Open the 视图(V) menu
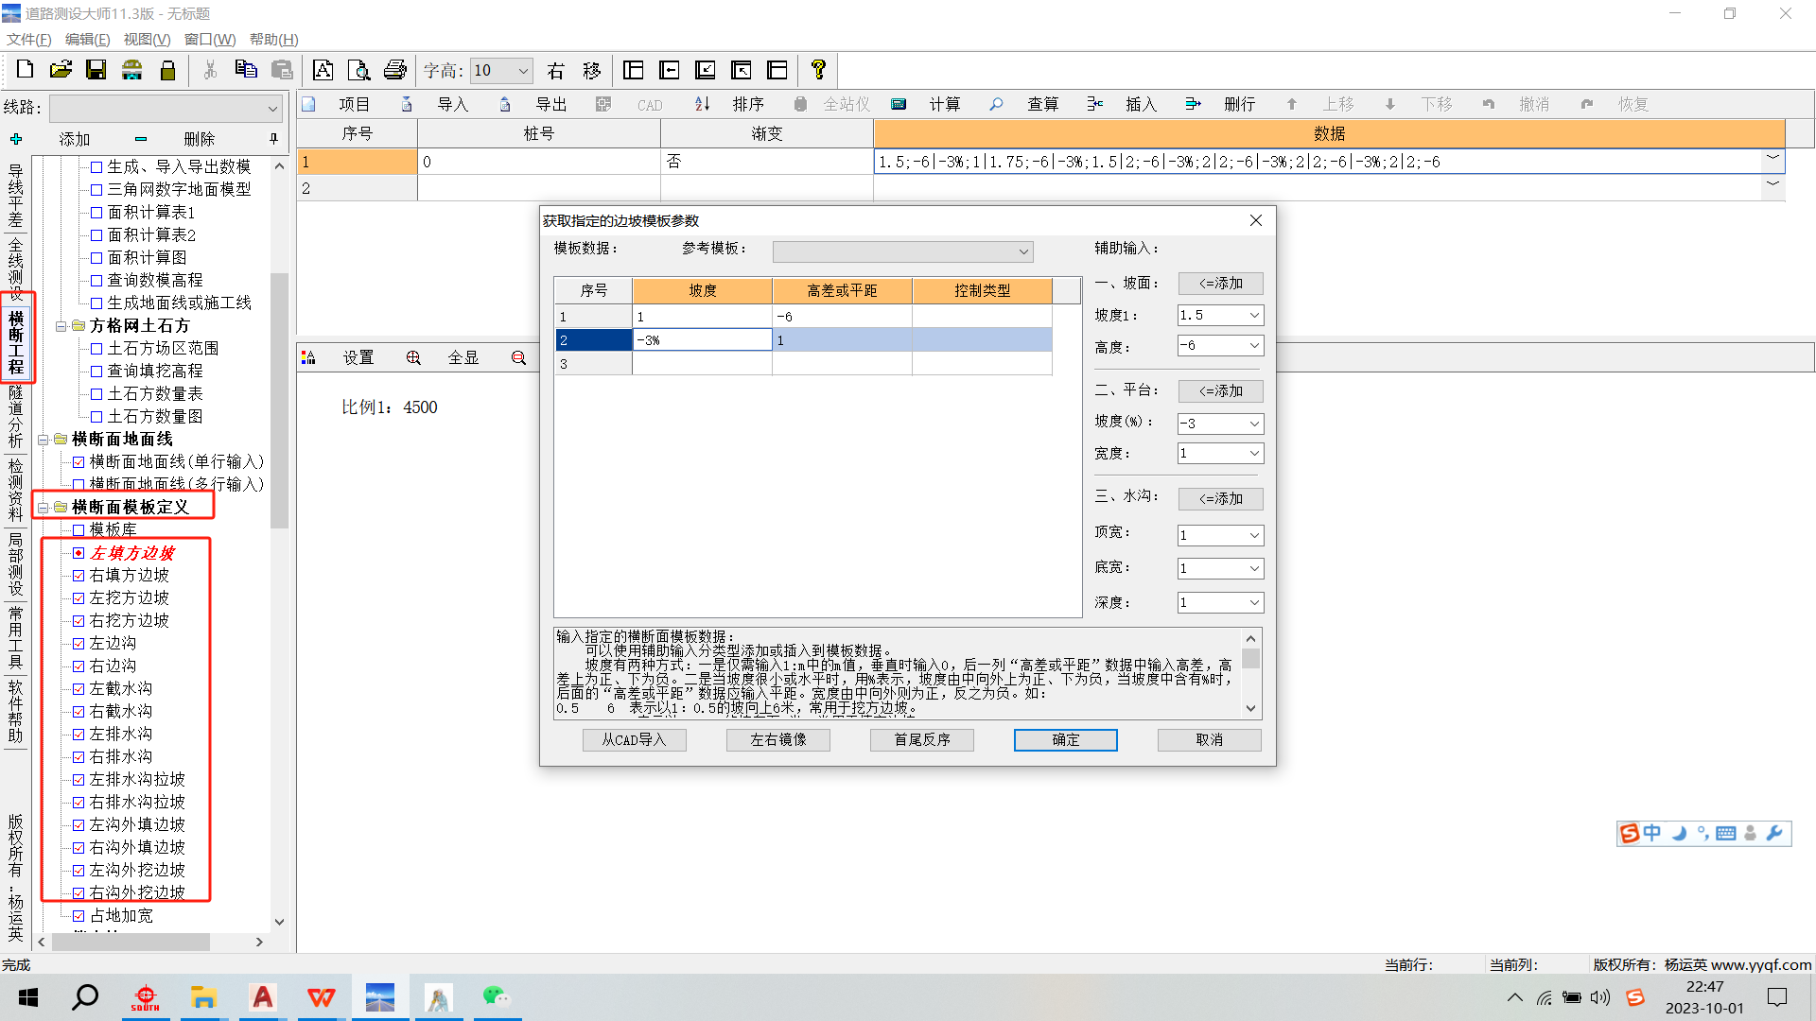Viewport: 1816px width, 1021px height. 147,39
